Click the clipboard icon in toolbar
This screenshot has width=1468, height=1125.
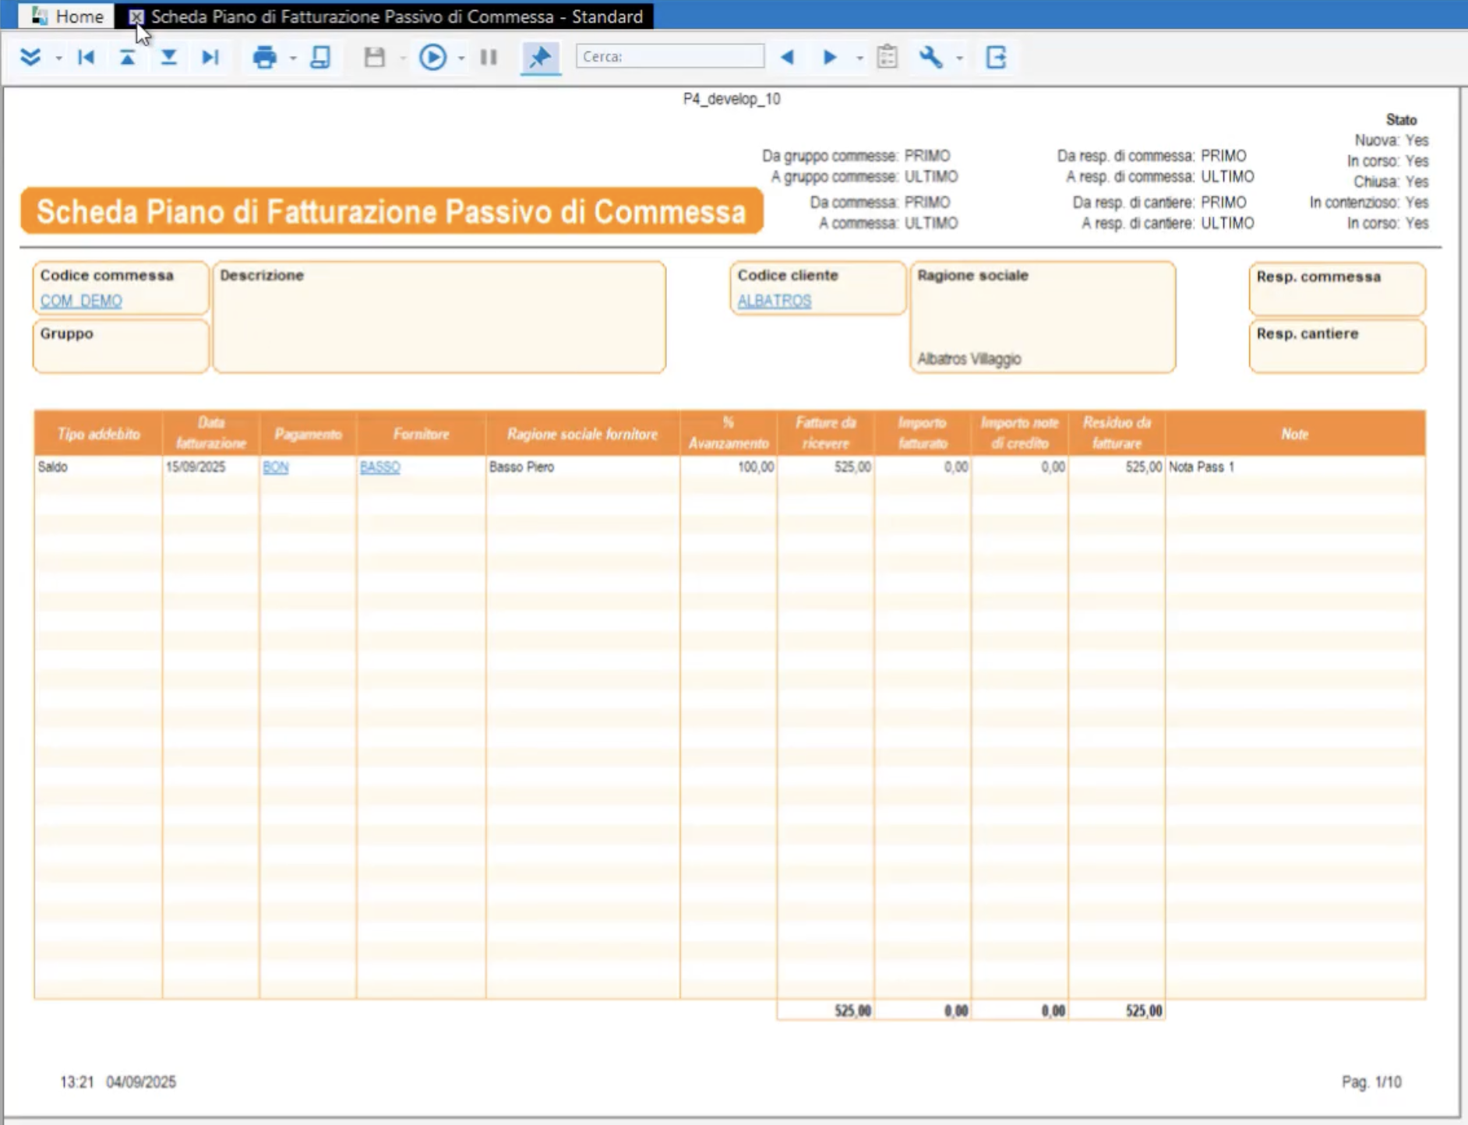tap(888, 57)
